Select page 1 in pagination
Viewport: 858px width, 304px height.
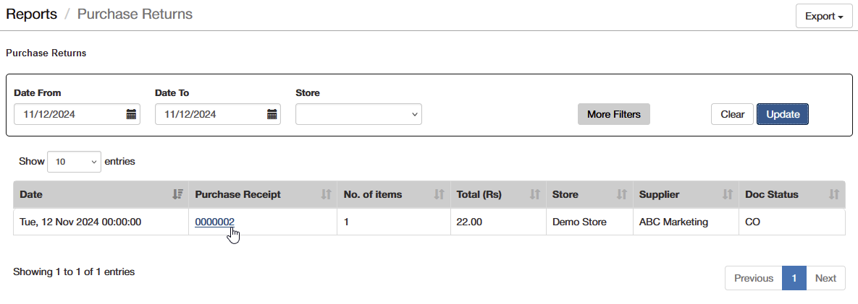point(794,278)
